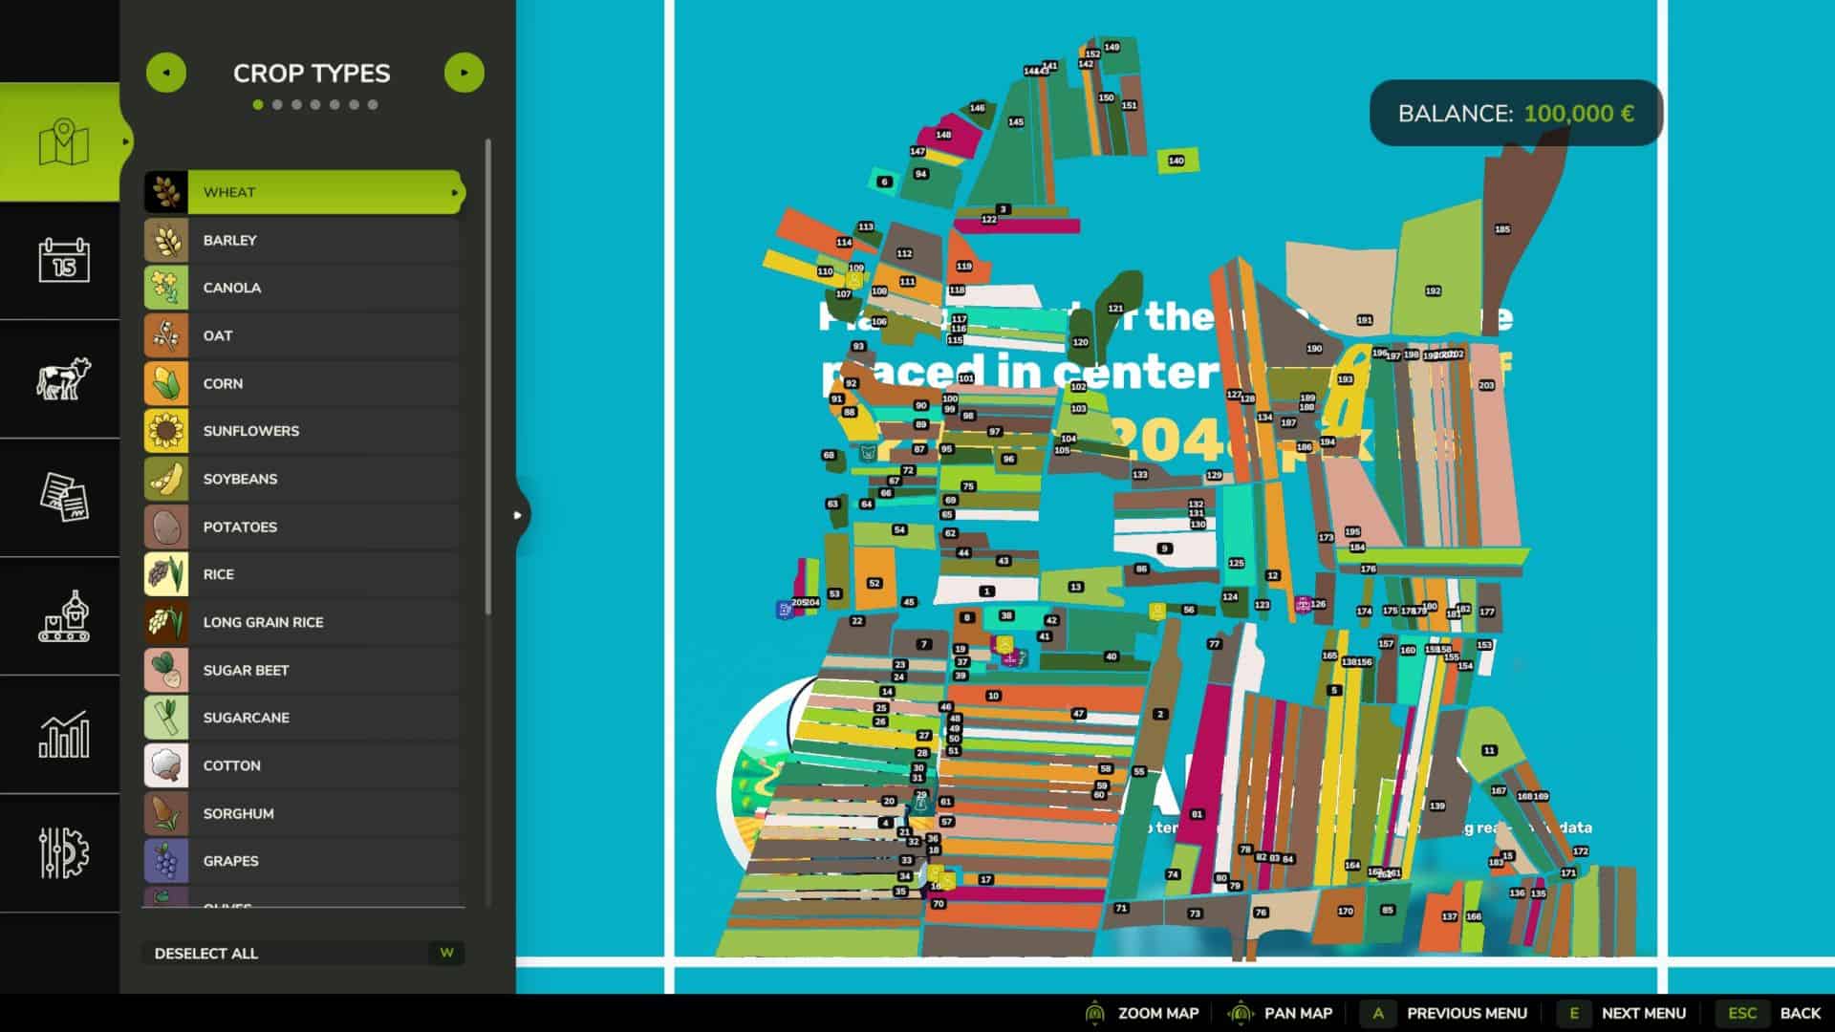Collapse the side panel with arrow handle
The image size is (1835, 1032).
point(518,515)
